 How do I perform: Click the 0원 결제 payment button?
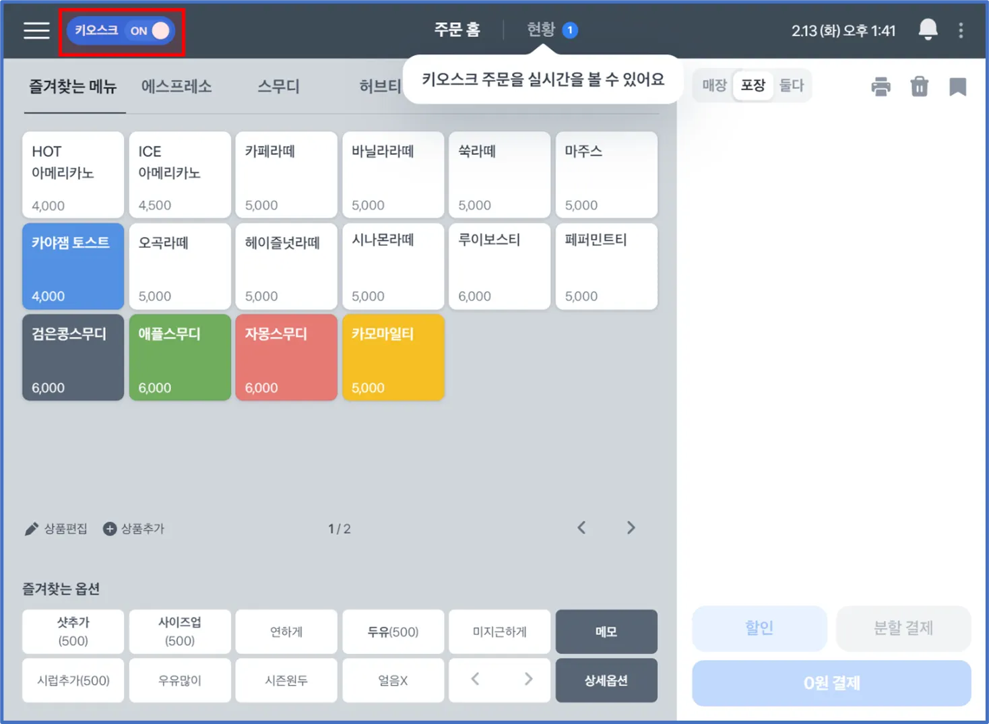point(831,683)
